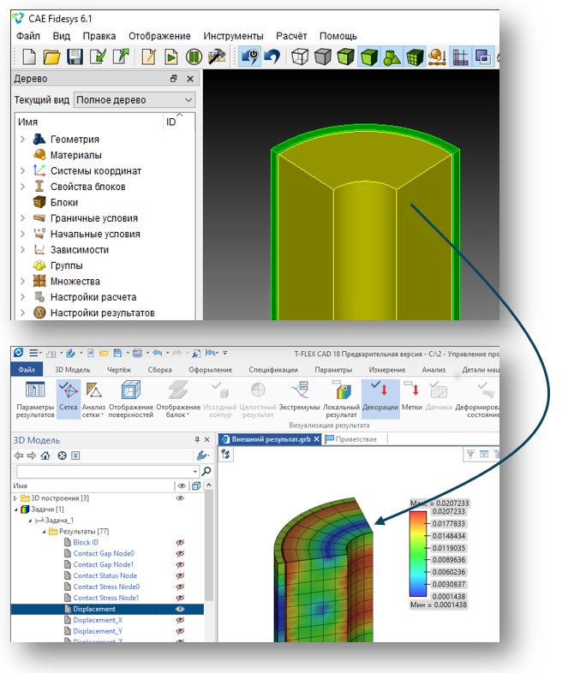562x673 pixels.
Task: Toggle visibility eye for Displacement_X
Action: [x=180, y=620]
